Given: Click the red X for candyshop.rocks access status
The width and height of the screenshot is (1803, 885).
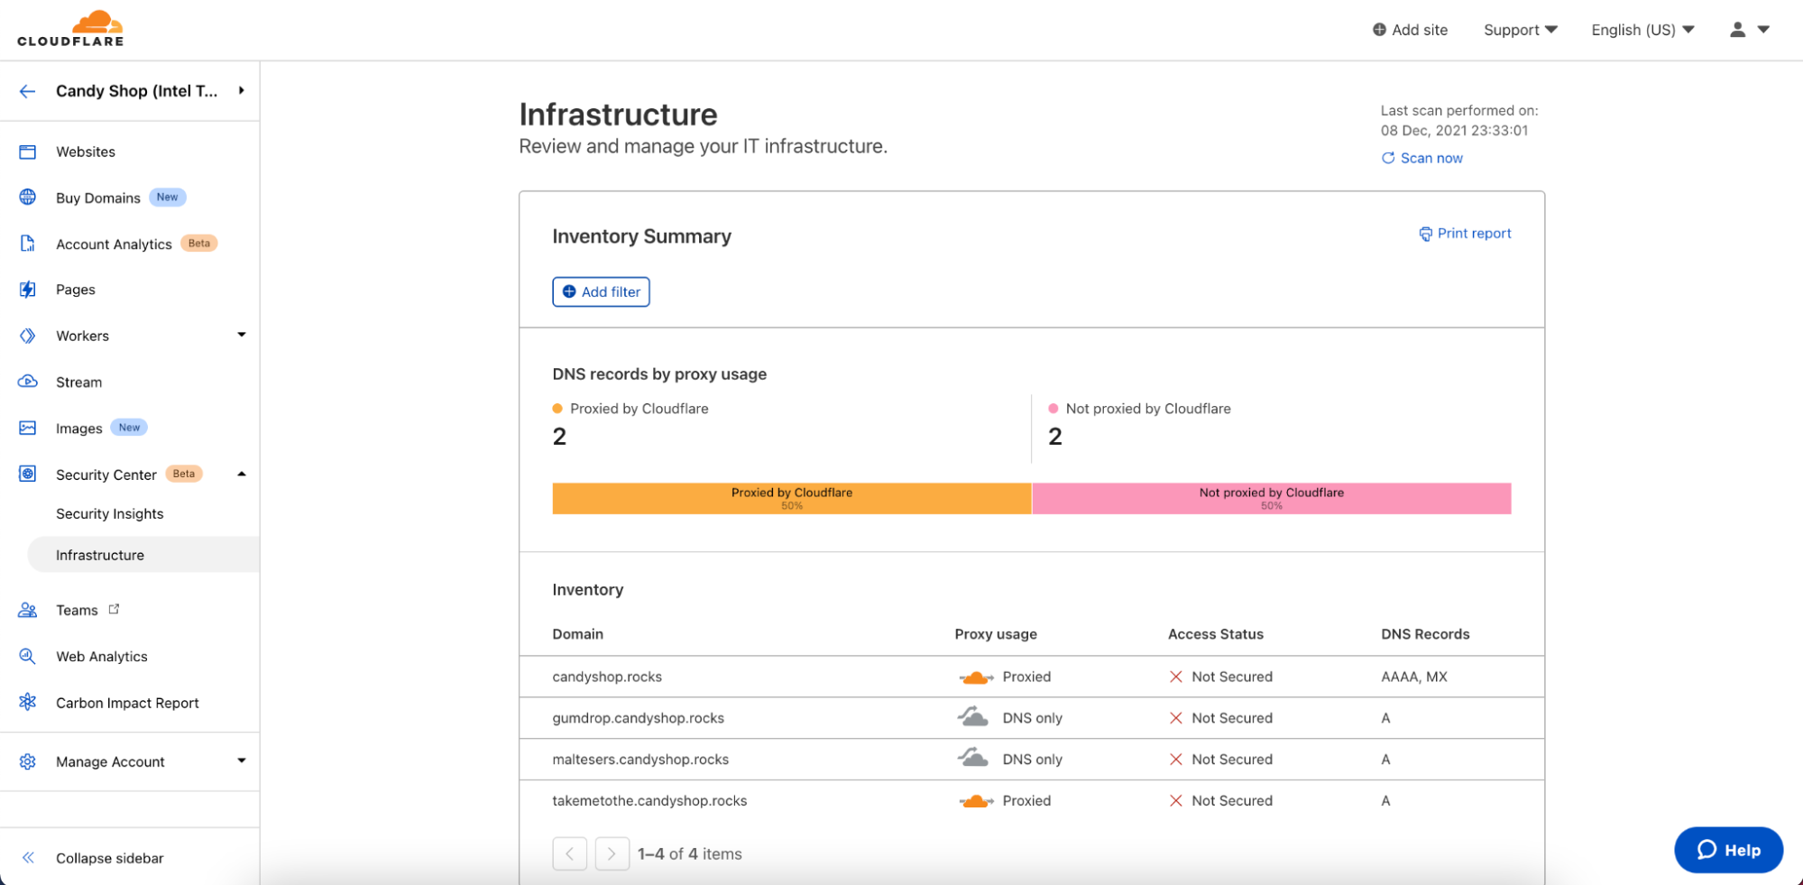Looking at the screenshot, I should 1176,677.
